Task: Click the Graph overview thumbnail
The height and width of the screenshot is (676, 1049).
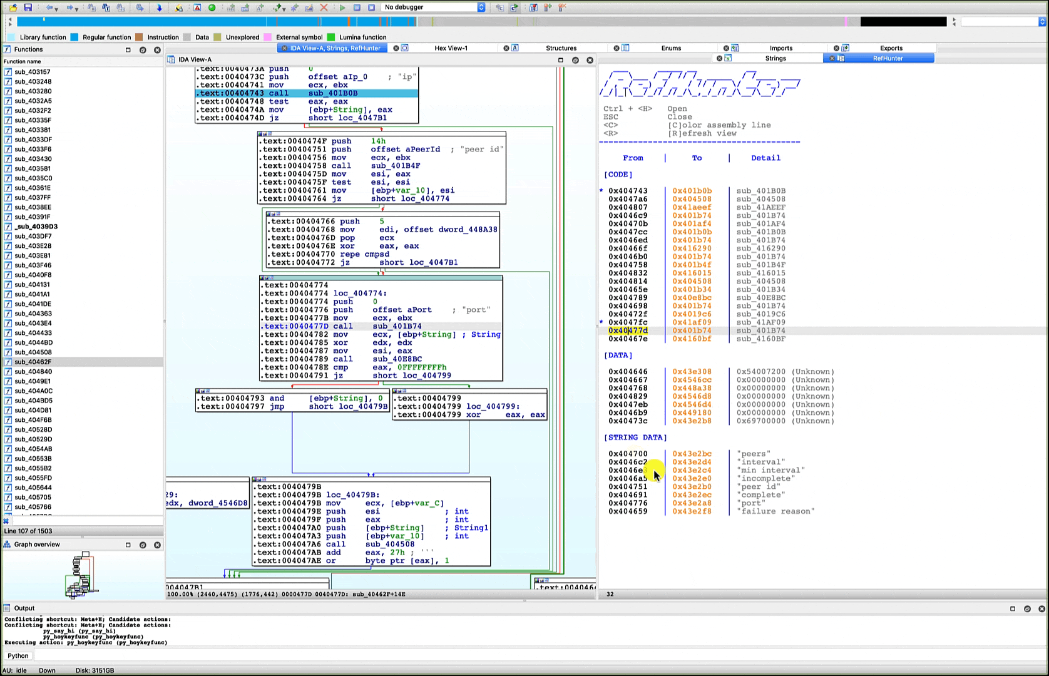Action: tap(81, 575)
